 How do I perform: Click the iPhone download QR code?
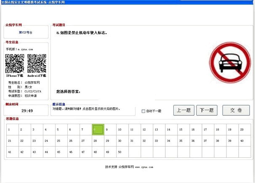(15, 64)
